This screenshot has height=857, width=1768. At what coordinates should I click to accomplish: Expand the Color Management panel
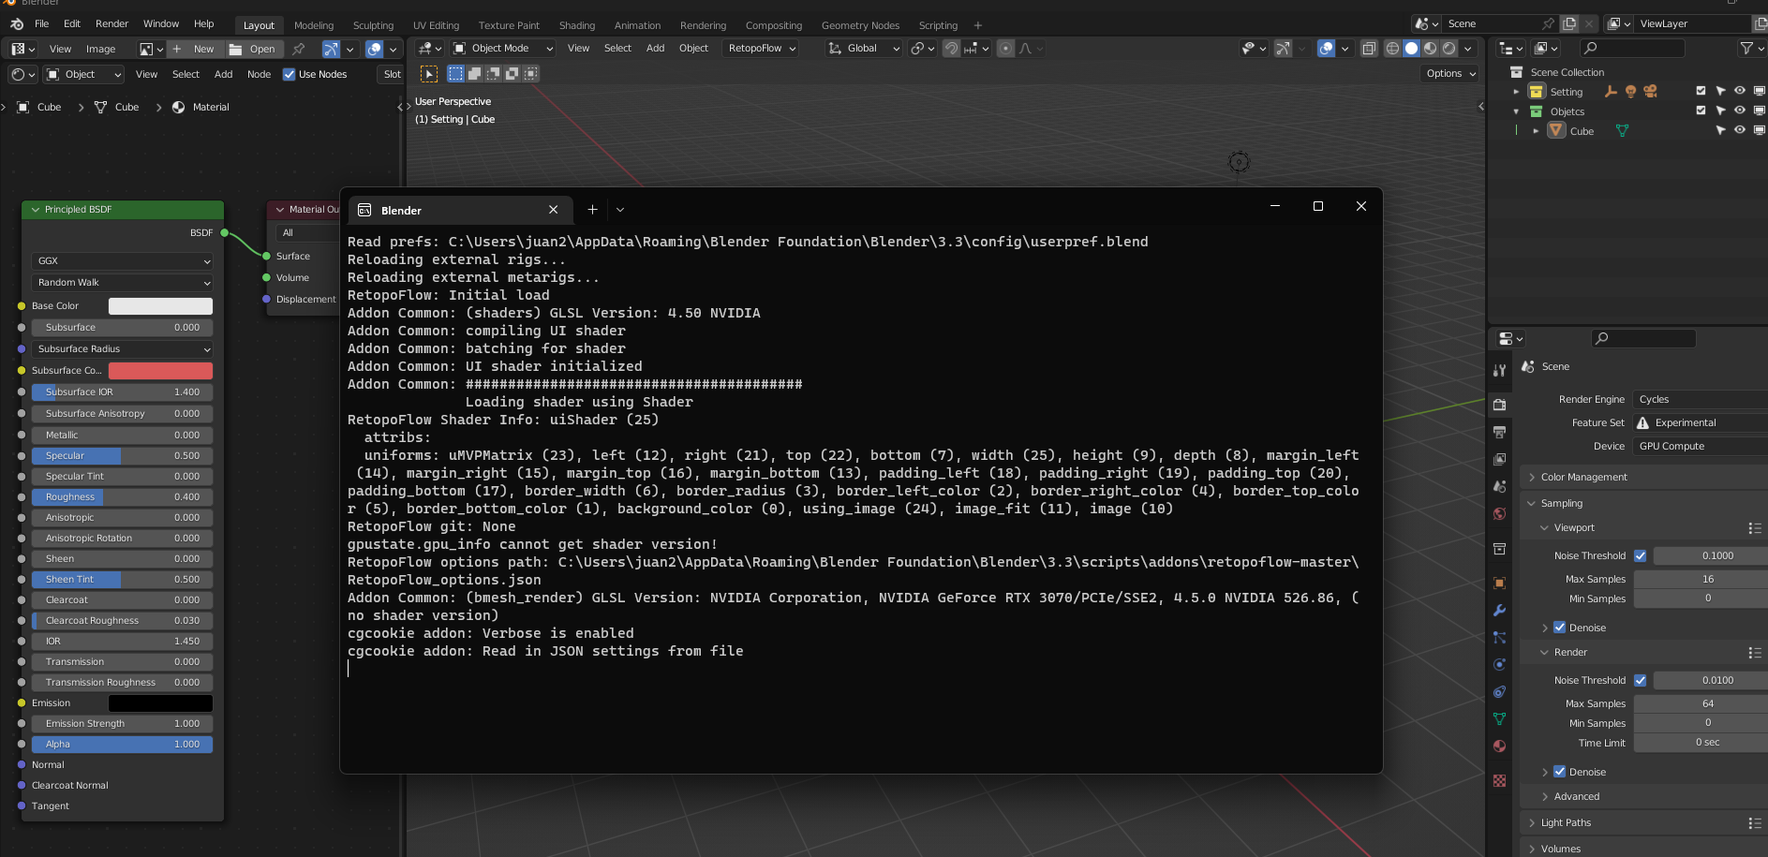coord(1643,477)
